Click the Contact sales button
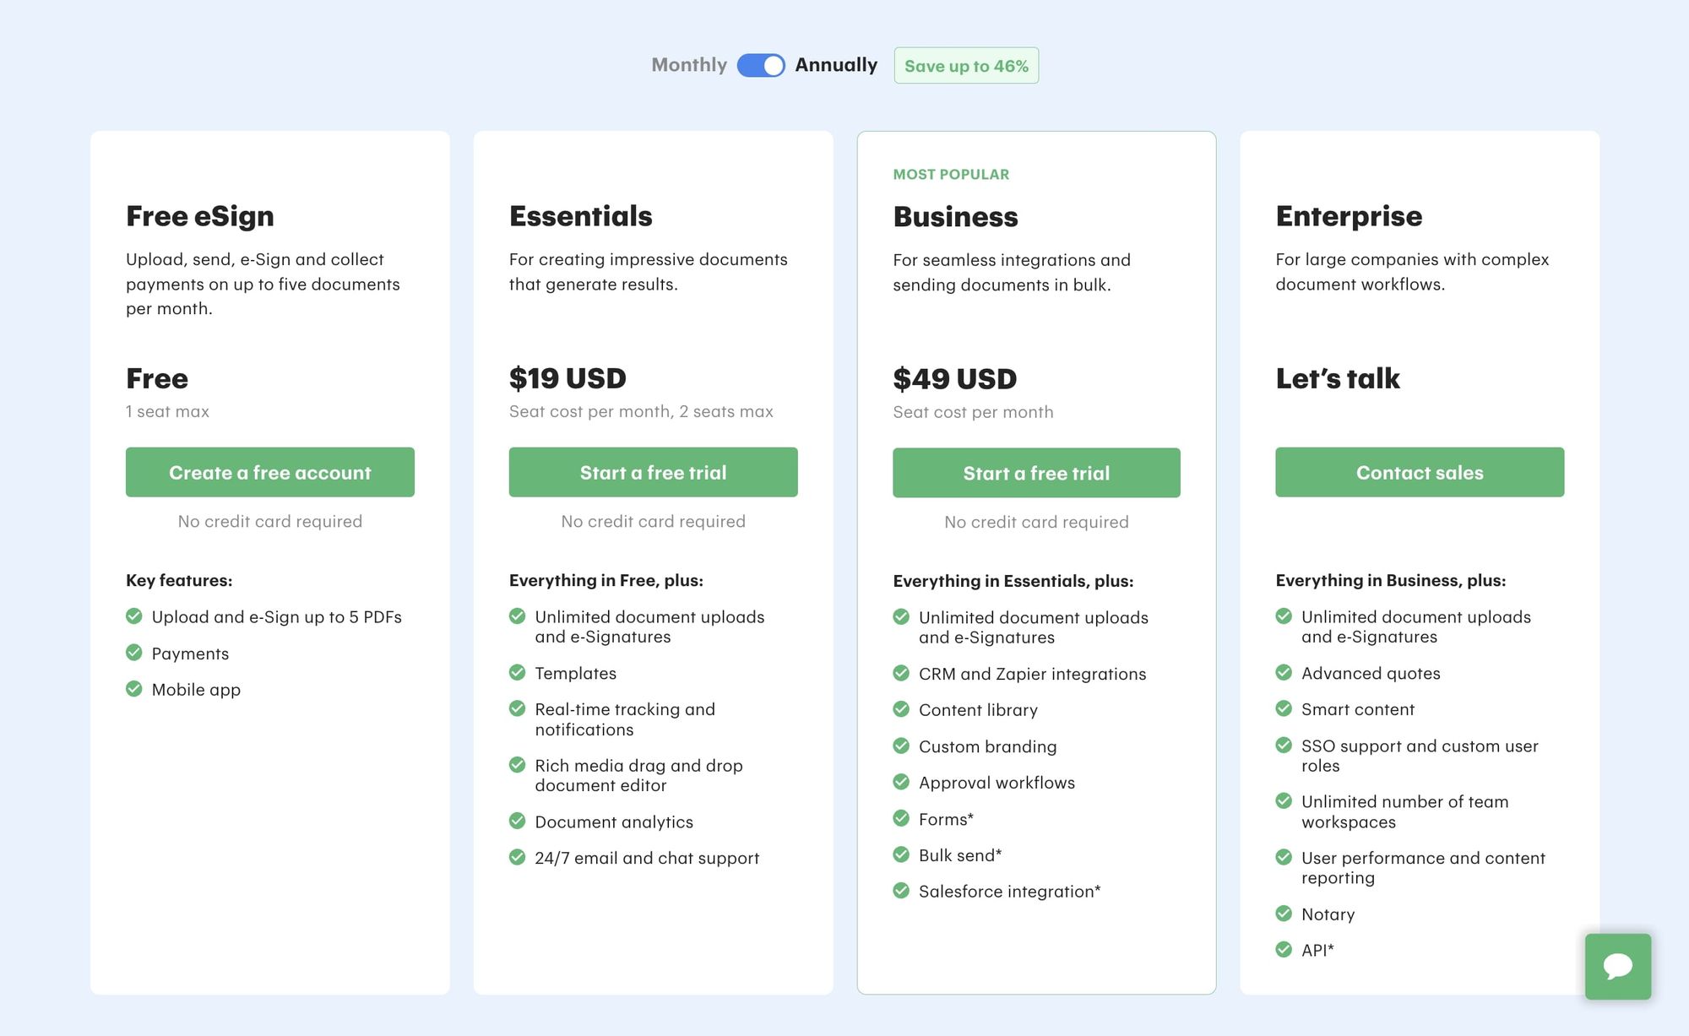The width and height of the screenshot is (1689, 1036). click(1420, 472)
